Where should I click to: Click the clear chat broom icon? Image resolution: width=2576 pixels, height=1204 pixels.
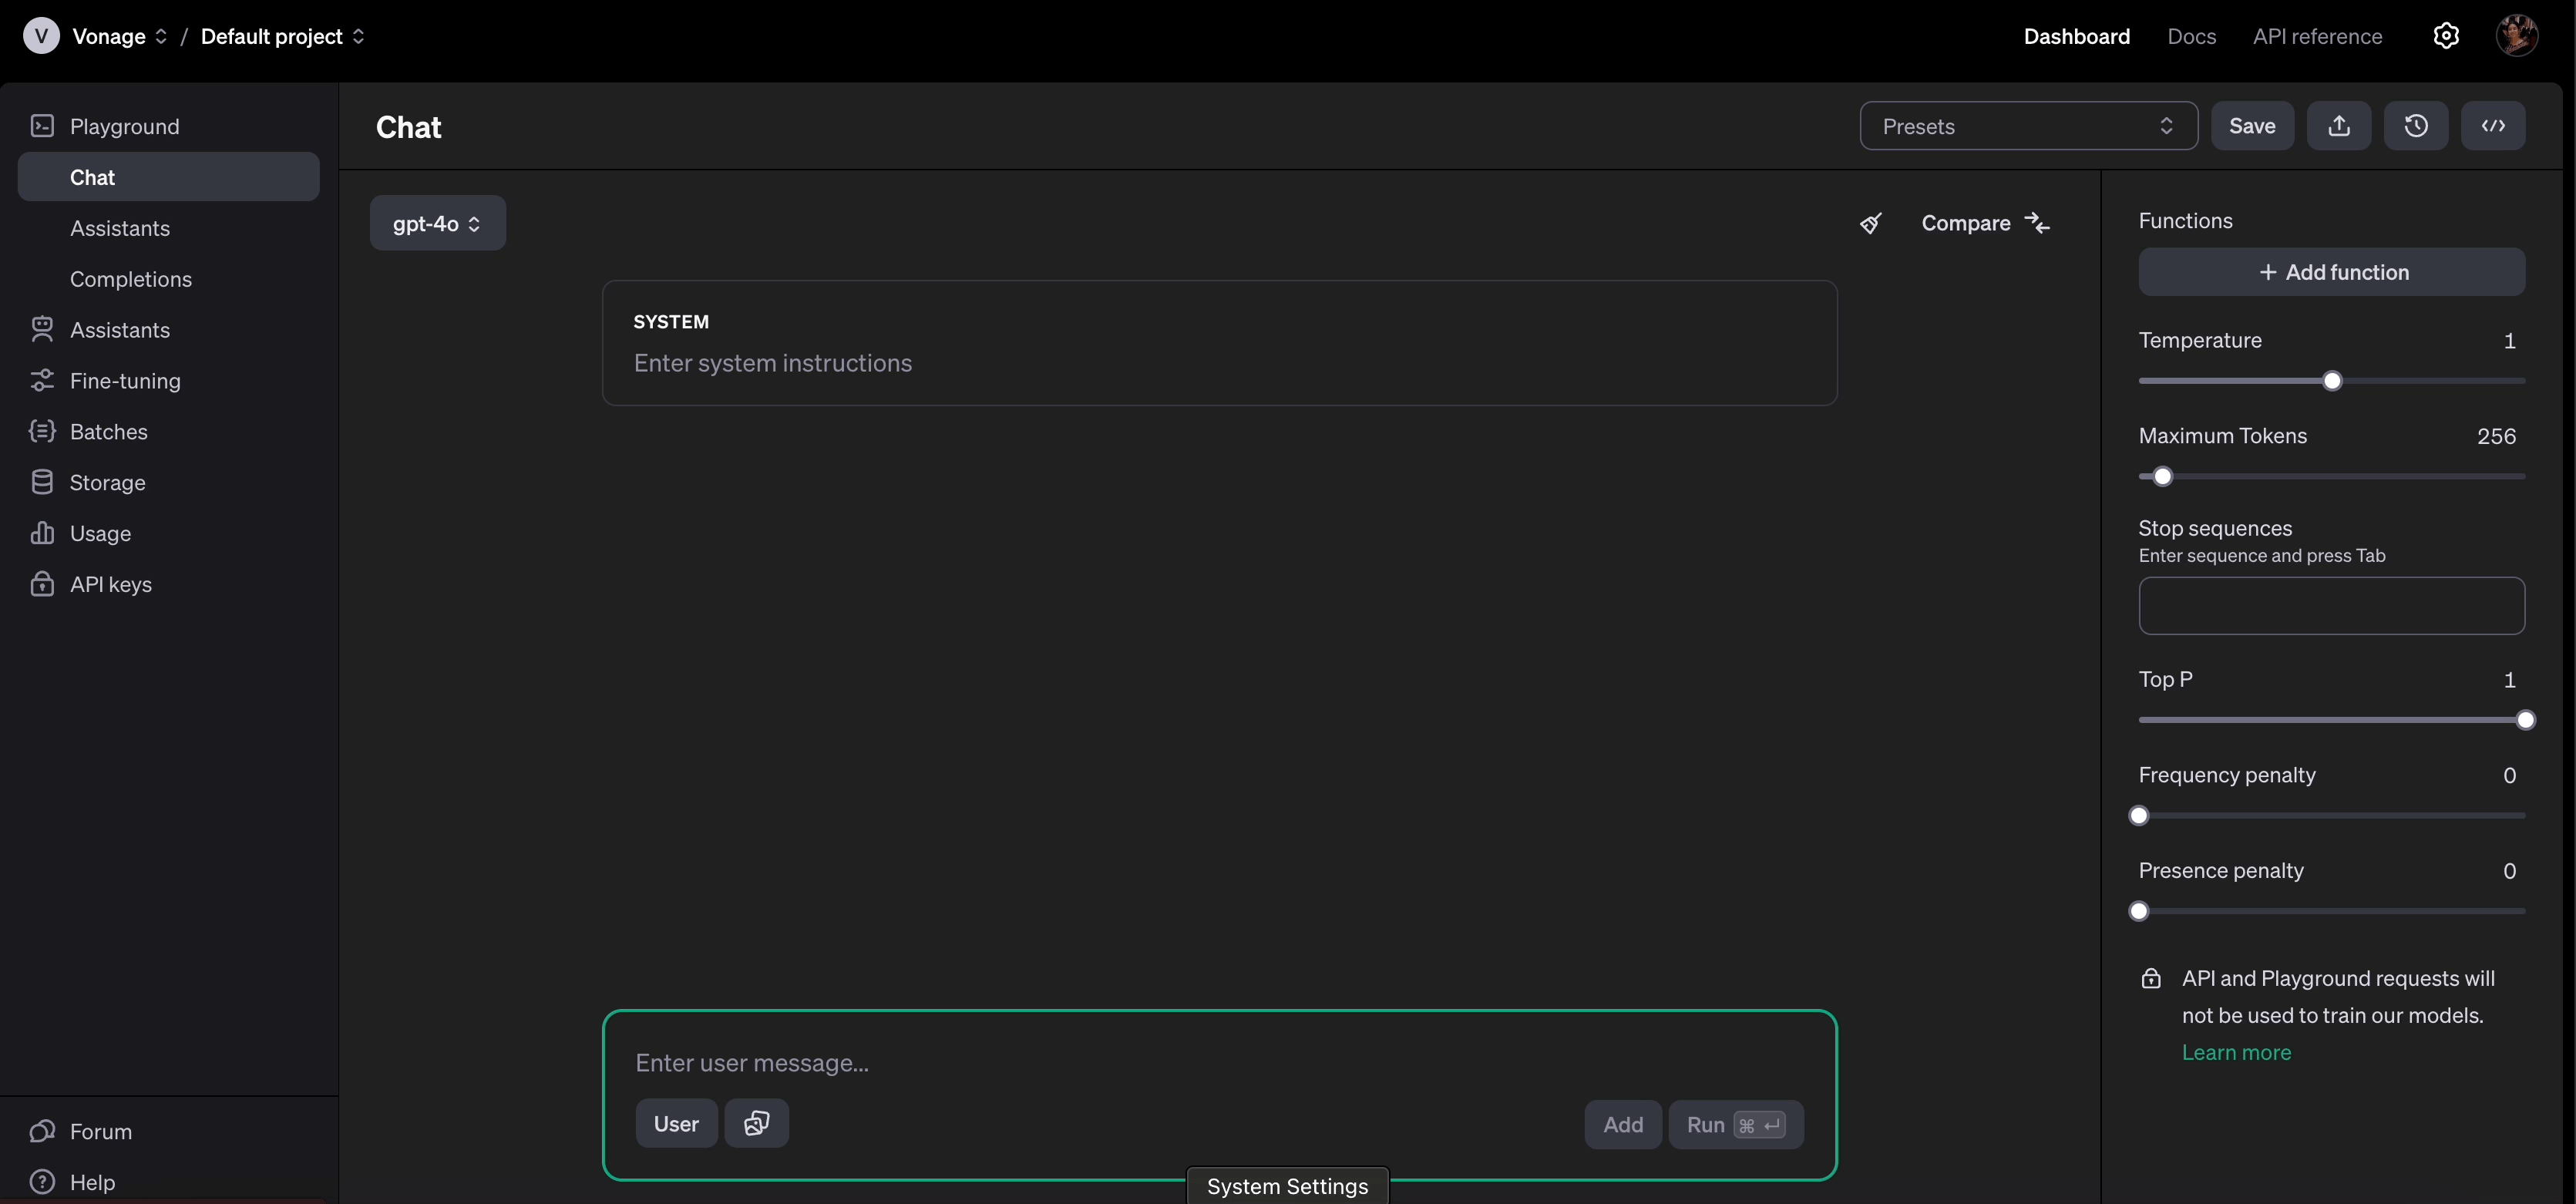click(1870, 223)
